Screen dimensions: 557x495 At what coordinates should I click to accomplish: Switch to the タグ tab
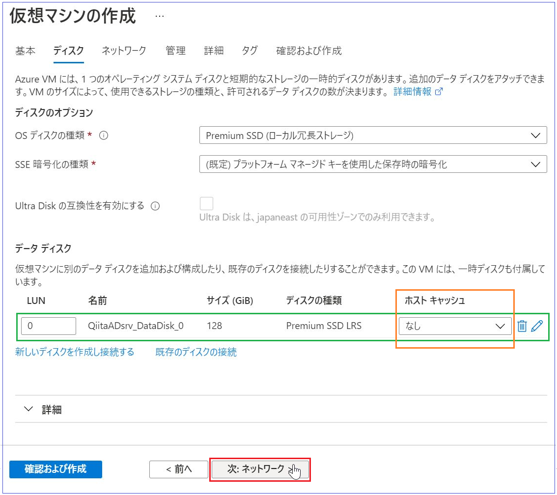pos(250,51)
